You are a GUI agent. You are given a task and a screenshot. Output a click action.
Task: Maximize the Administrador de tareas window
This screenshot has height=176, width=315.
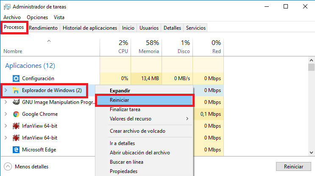pos(286,6)
